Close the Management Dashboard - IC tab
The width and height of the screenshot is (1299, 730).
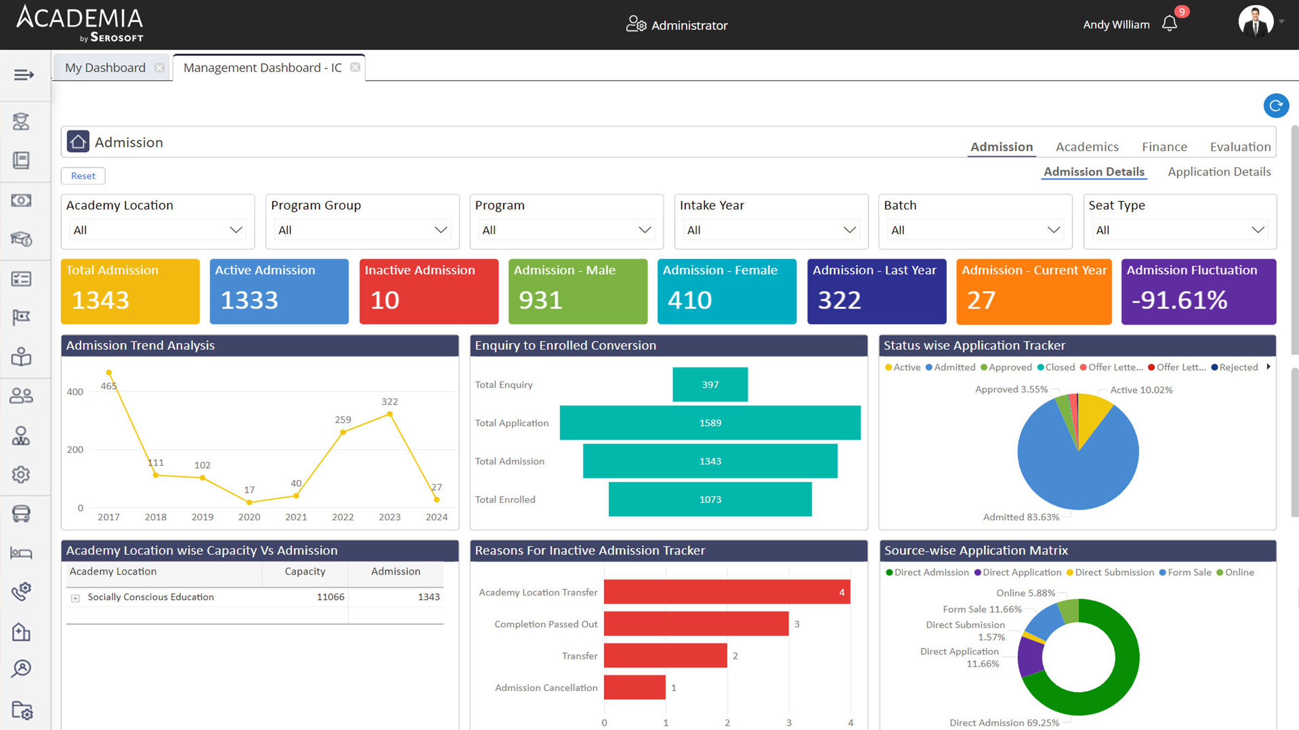pos(355,67)
